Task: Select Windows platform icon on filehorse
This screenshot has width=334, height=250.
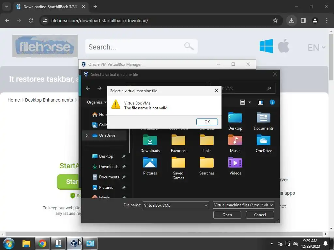Action: tap(266, 46)
